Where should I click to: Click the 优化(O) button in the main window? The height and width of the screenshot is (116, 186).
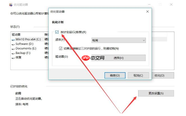pyautogui.click(x=163, y=75)
